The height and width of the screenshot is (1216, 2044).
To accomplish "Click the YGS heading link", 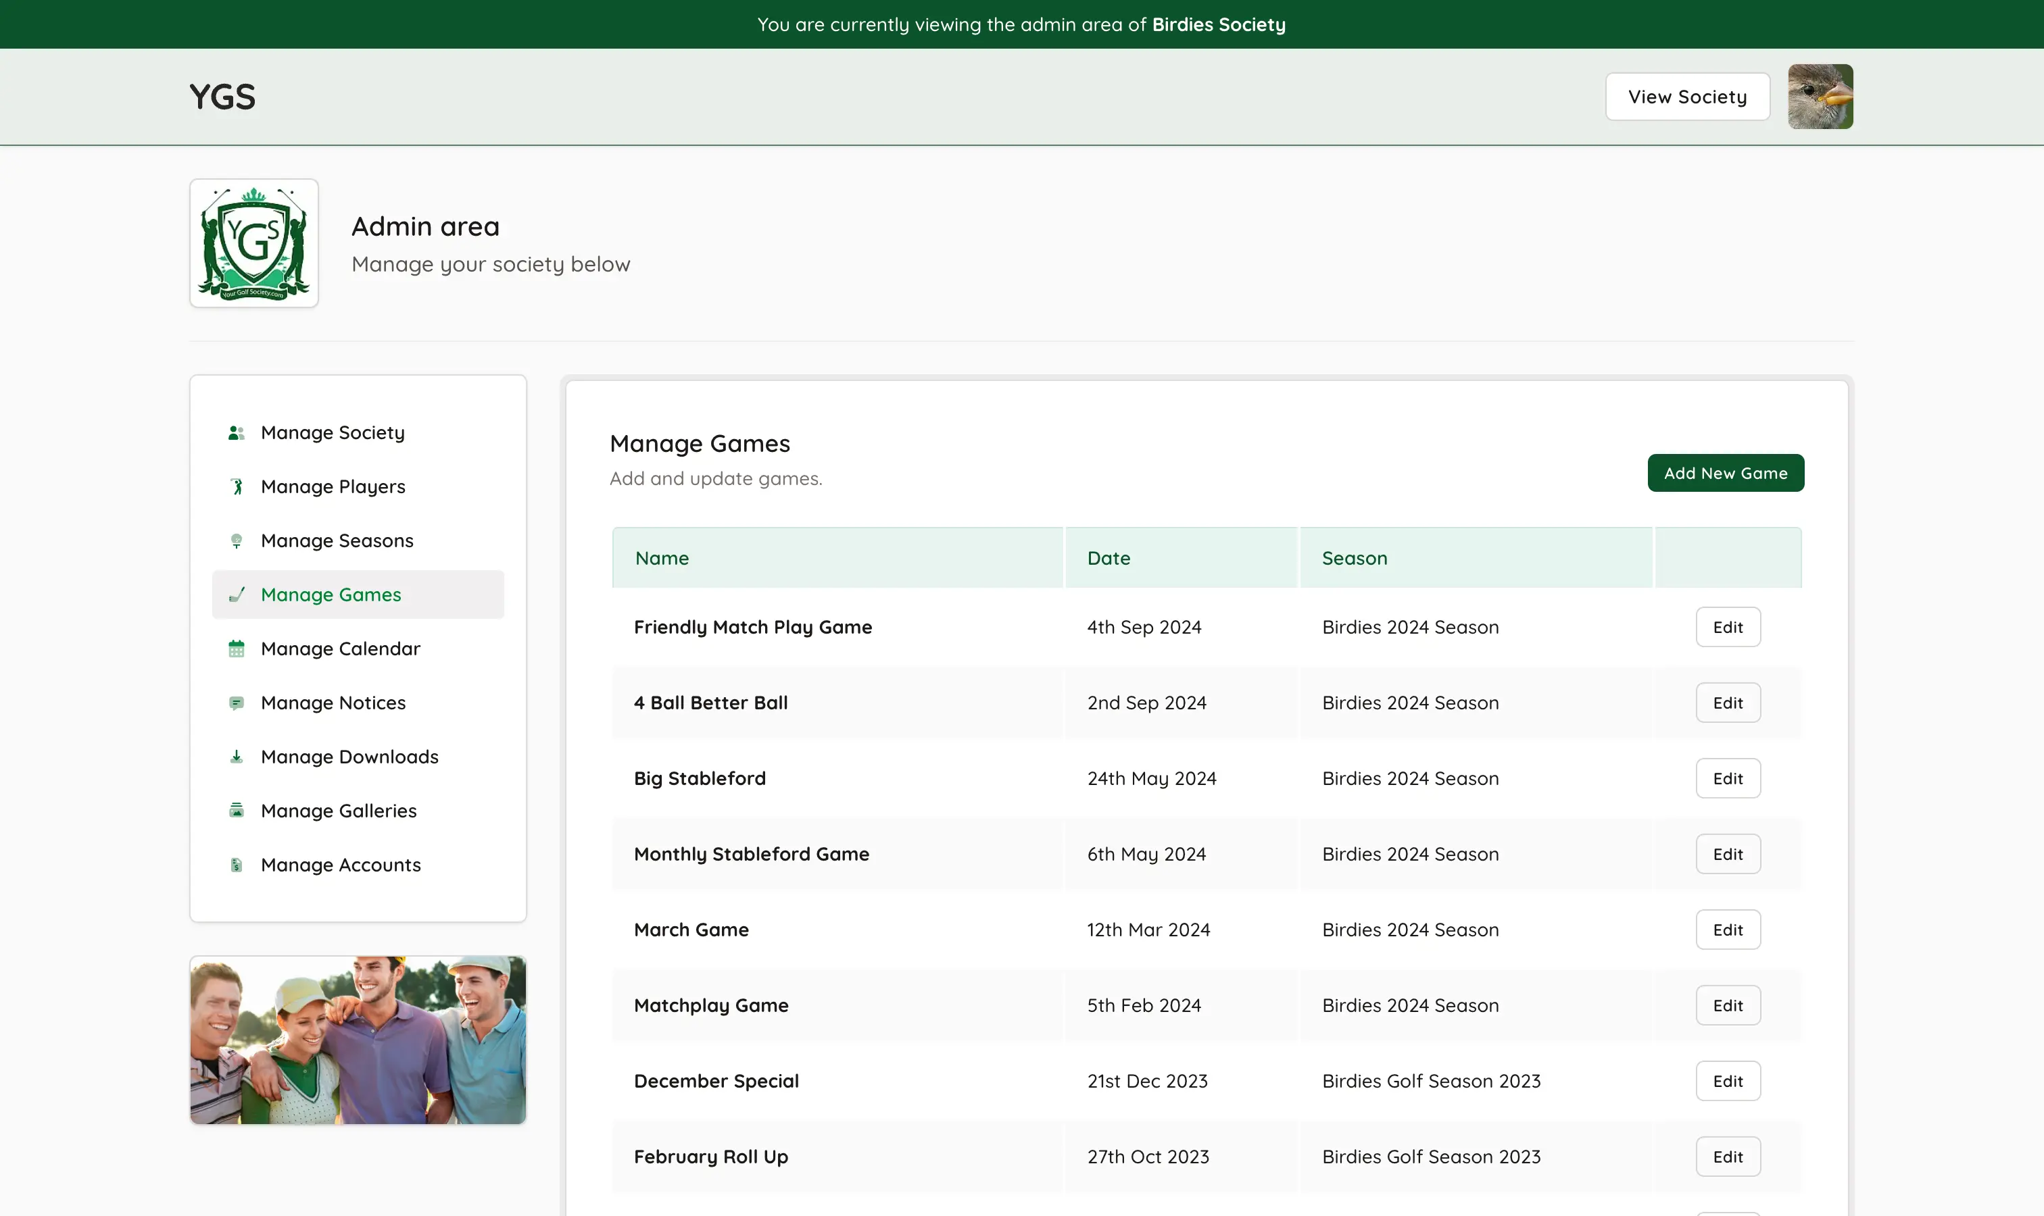I will click(x=222, y=97).
